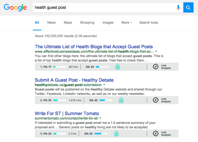The image size is (198, 142).
Task: Click 'About 152,000,000 results' stats text
Action: [x=66, y=36]
